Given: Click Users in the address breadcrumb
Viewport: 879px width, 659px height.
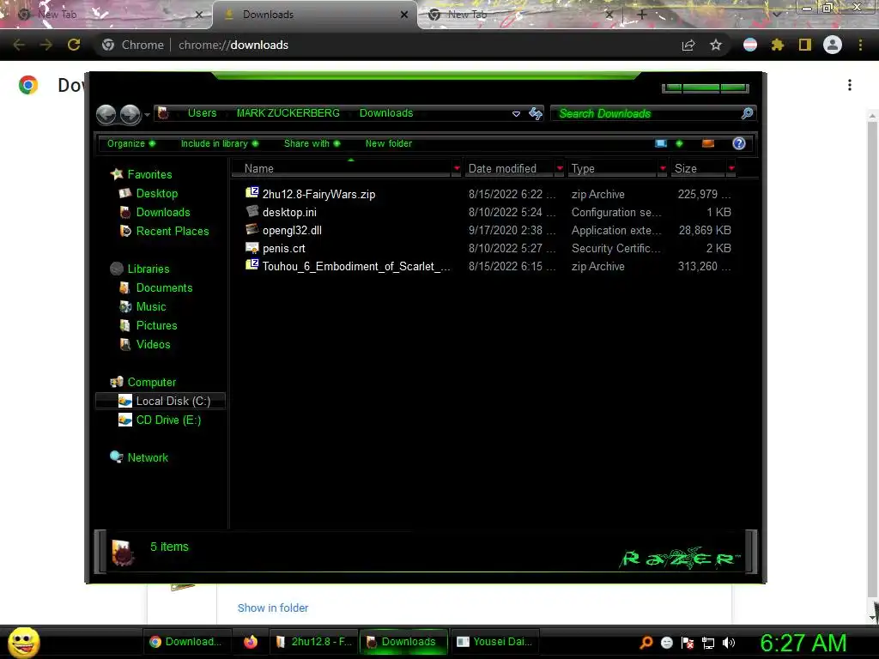Looking at the screenshot, I should click(x=202, y=113).
